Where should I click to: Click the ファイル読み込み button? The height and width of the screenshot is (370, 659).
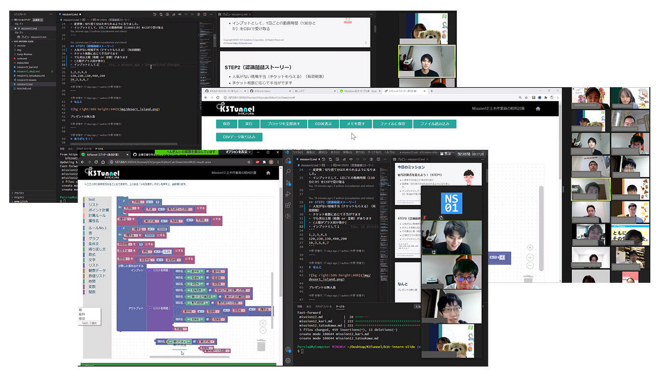tap(434, 124)
